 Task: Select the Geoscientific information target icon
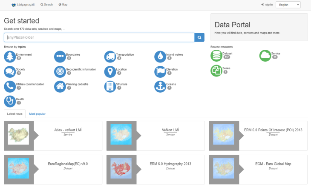[60, 71]
